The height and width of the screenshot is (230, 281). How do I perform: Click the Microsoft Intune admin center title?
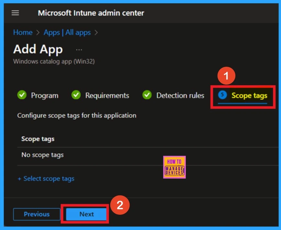point(91,13)
